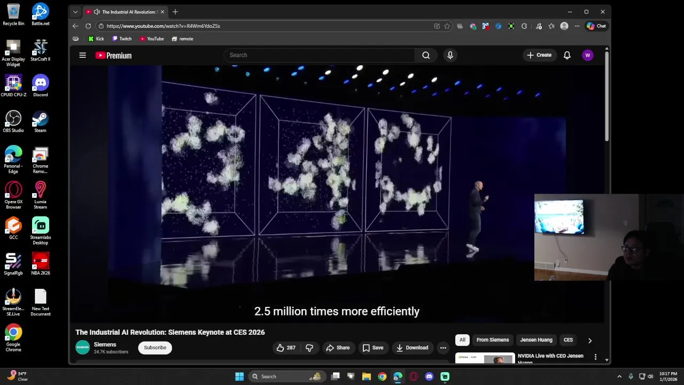Dislike the video with thumbs down

pos(309,348)
